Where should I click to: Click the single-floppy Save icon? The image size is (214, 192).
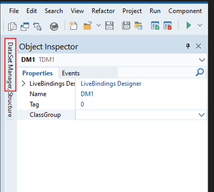click(x=109, y=26)
